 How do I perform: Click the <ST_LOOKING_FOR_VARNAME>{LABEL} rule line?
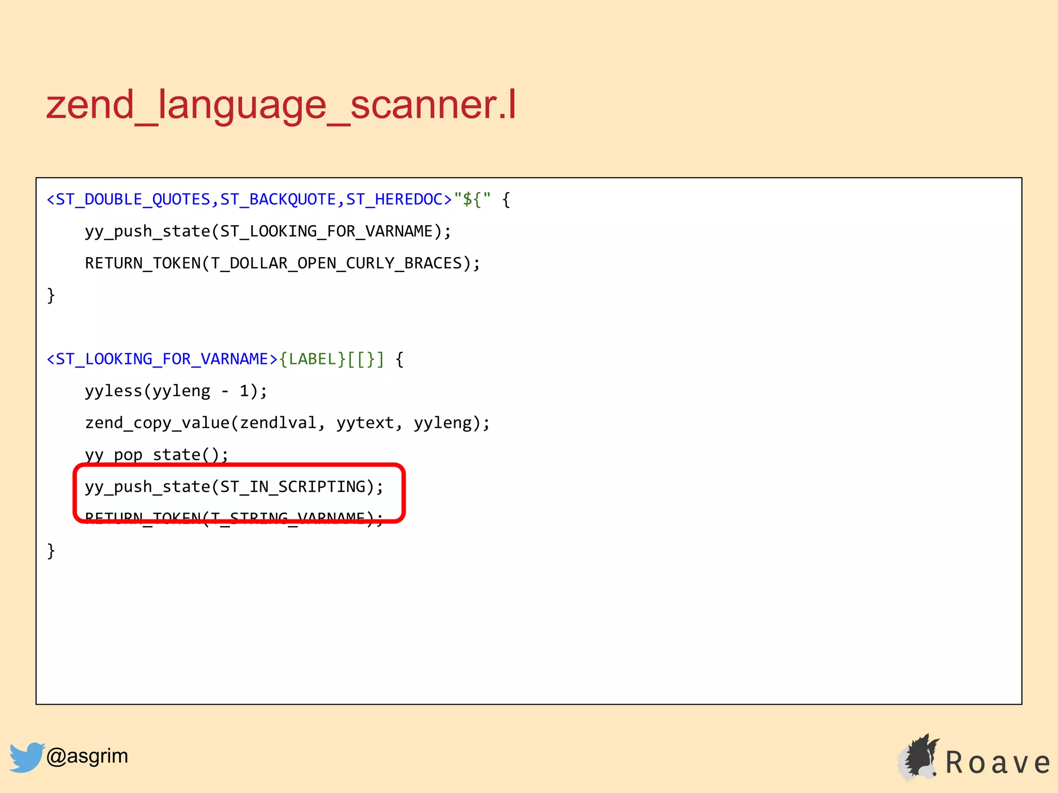(225, 359)
